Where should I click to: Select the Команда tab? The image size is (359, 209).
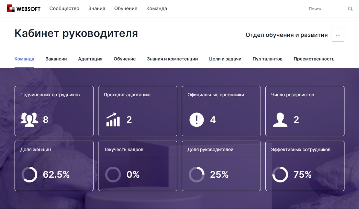click(x=24, y=59)
